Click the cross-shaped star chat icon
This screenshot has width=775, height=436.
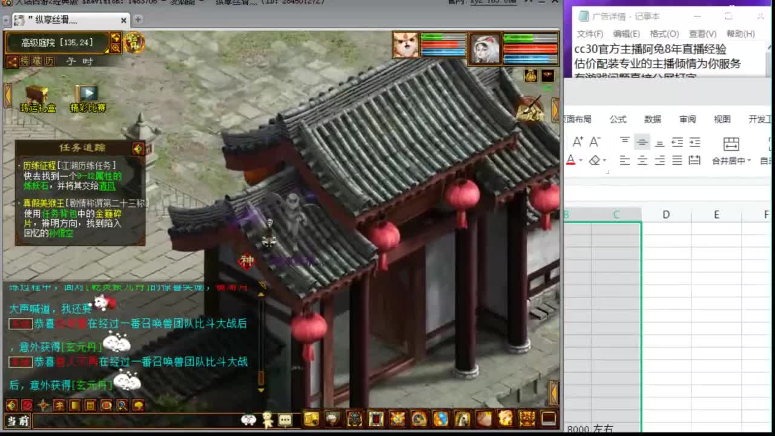(x=43, y=405)
